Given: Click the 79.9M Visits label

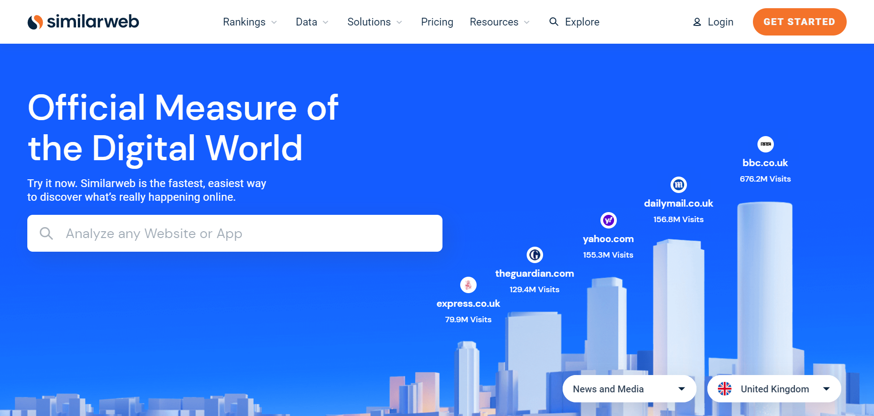Looking at the screenshot, I should point(468,320).
